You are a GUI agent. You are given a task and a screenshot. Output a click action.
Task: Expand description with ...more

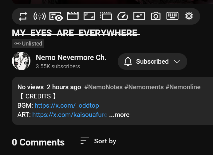tap(119, 115)
